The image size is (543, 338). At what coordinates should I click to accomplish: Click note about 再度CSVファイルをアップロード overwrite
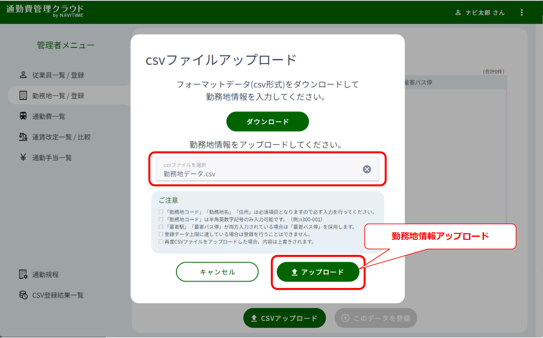pos(237,242)
